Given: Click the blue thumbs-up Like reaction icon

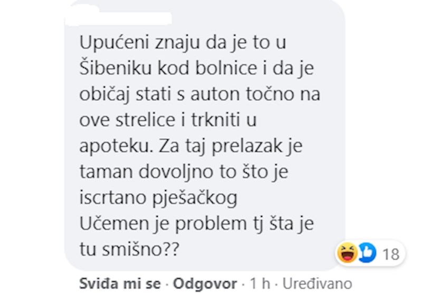Looking at the screenshot, I should pos(367,252).
